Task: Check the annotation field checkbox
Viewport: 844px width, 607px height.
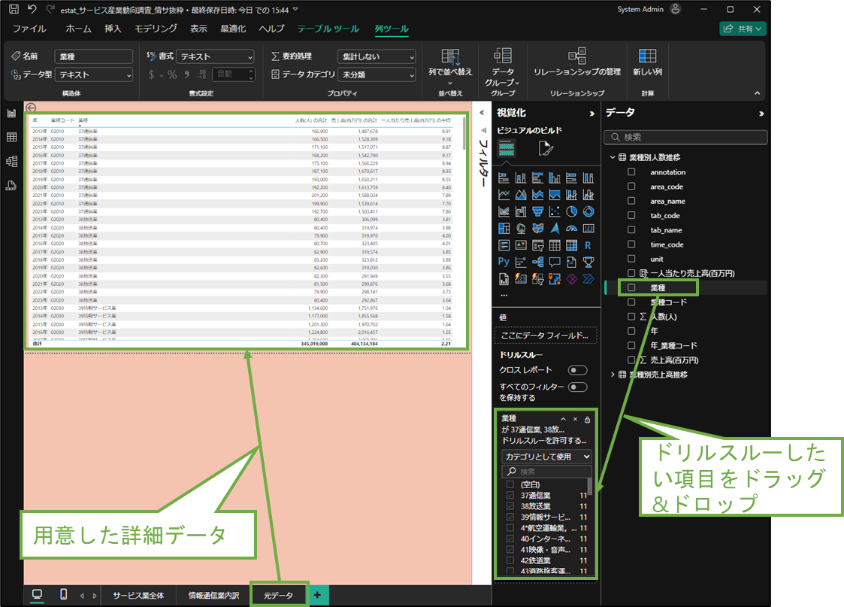Action: point(631,171)
